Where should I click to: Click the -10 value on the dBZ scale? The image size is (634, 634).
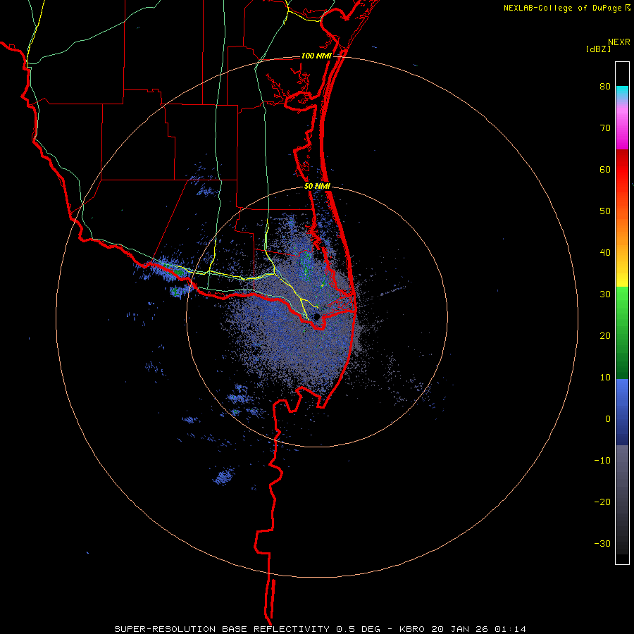602,460
